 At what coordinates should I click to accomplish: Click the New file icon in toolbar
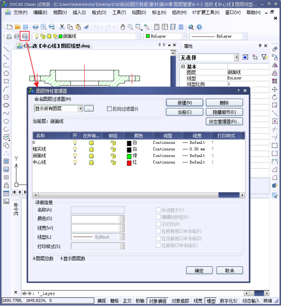pyautogui.click(x=9, y=27)
